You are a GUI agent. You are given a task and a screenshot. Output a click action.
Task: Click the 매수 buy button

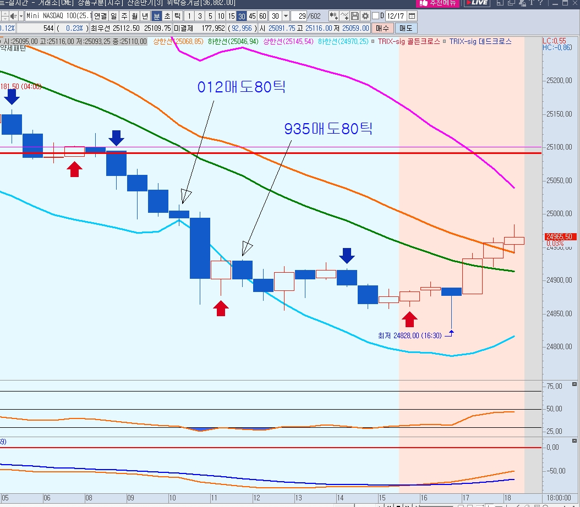point(382,28)
